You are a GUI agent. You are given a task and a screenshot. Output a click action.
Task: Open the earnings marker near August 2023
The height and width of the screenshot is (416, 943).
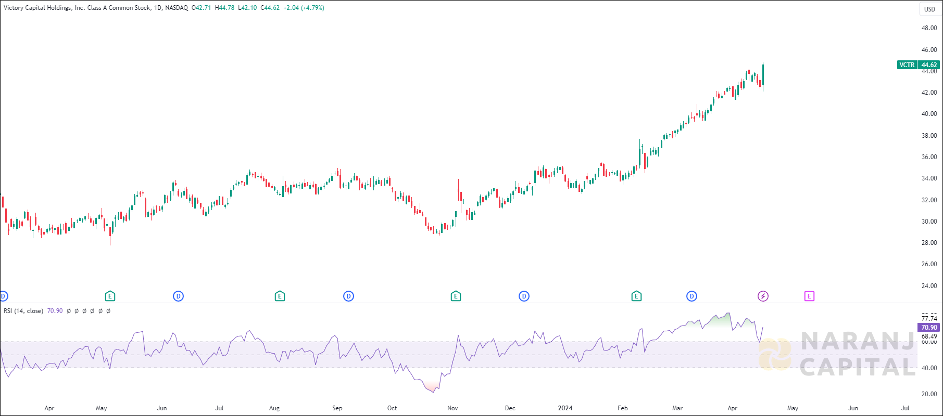(x=280, y=296)
